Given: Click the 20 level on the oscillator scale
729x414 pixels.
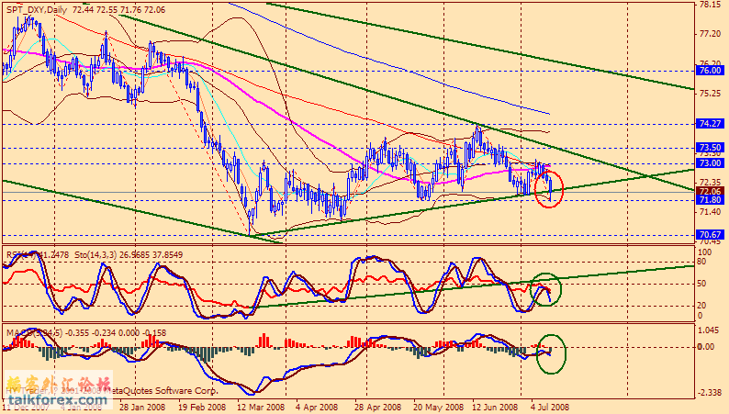Looking at the screenshot, I should pyautogui.click(x=703, y=306).
